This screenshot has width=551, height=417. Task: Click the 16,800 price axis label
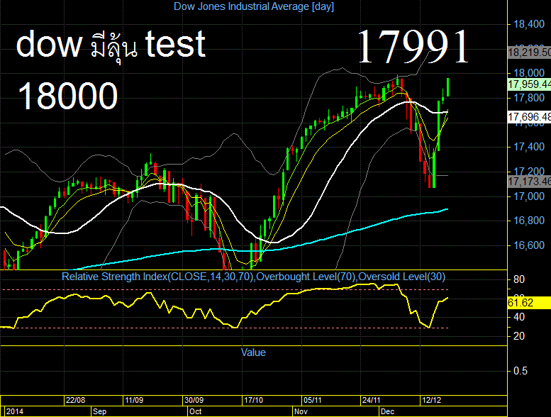click(529, 221)
